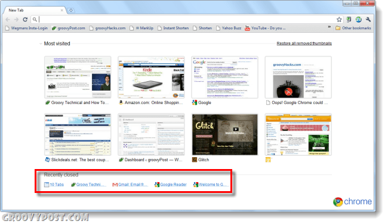Open the YouTube bookmark
Image resolution: width=388 pixels, height=224 pixels.
265,28
